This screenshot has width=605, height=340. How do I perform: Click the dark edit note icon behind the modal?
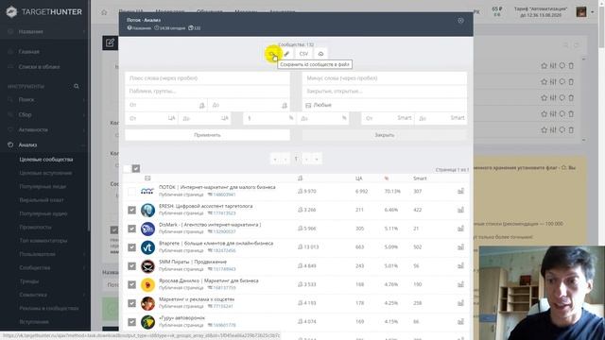pos(110,42)
